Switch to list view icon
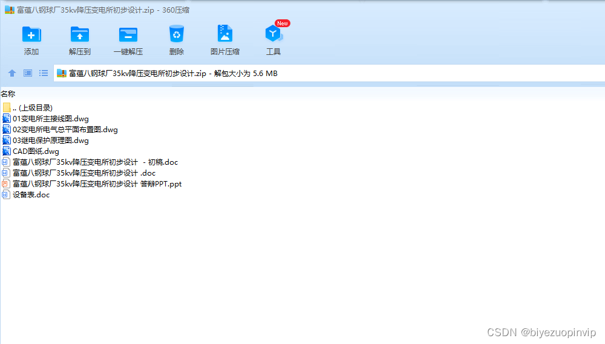This screenshot has width=605, height=344. (x=44, y=73)
